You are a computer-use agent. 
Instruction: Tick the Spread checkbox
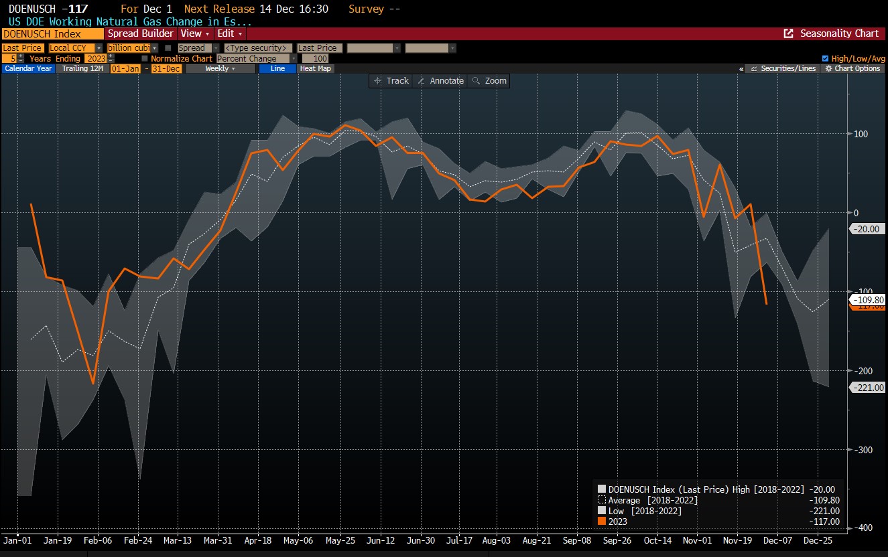coord(168,48)
